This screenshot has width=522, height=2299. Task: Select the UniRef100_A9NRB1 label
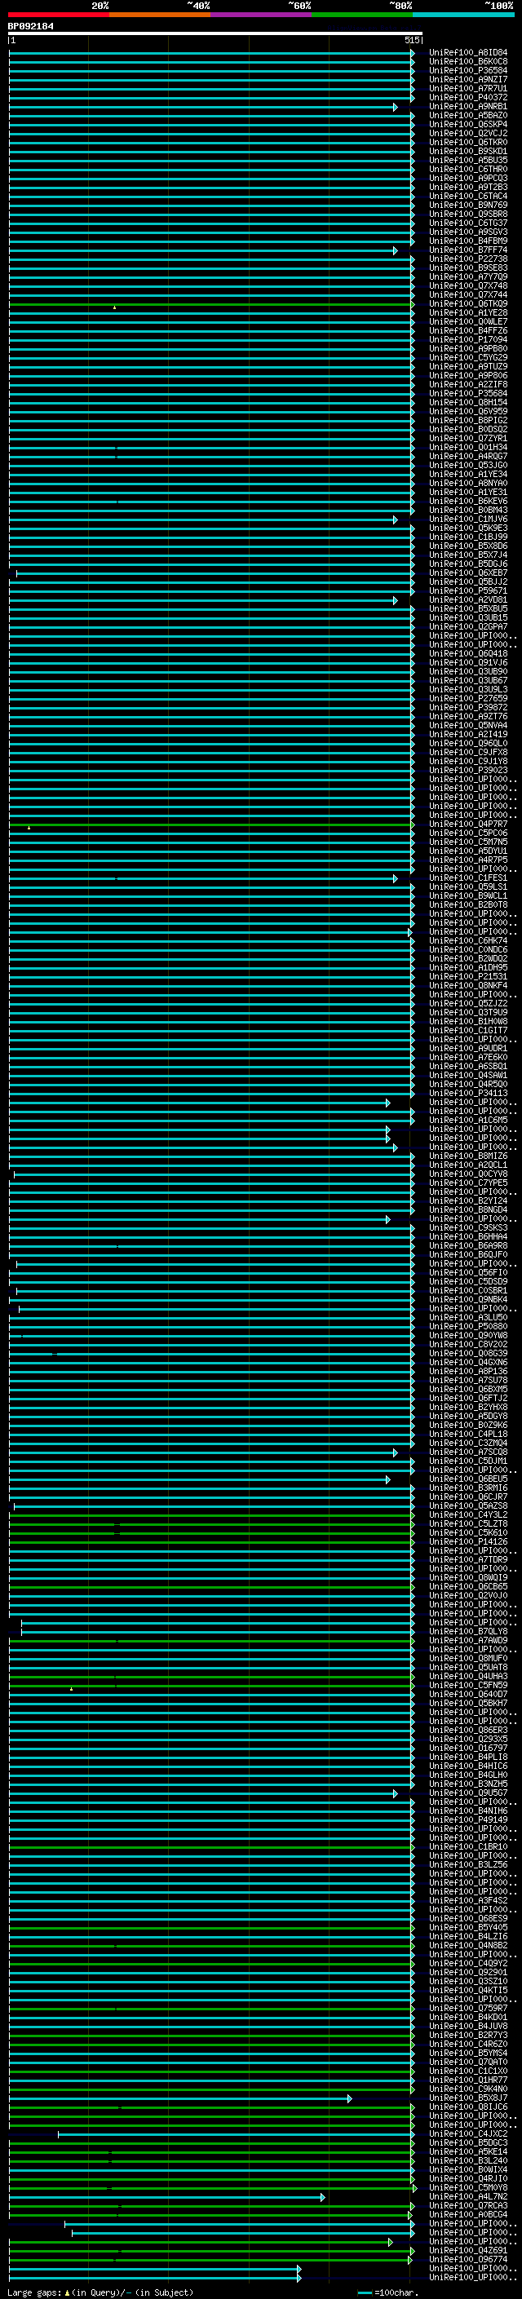(x=467, y=106)
